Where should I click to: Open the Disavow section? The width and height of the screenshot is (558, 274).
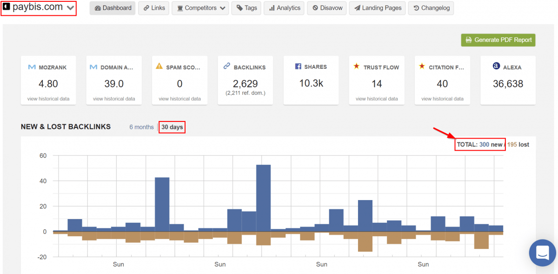(x=327, y=8)
